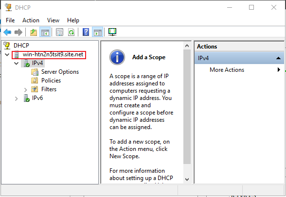Screen dimensions: 286x197
Task: Collapse the IPv4 section in Actions pane
Action: [278, 58]
